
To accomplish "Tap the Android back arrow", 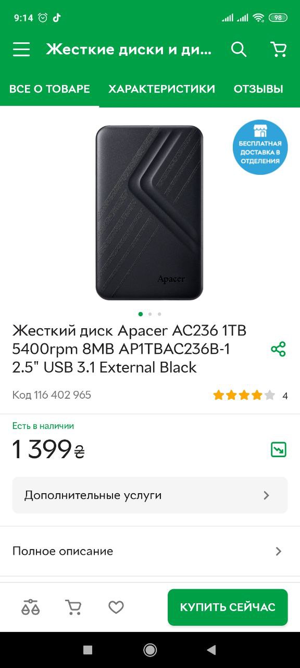I will click(211, 650).
